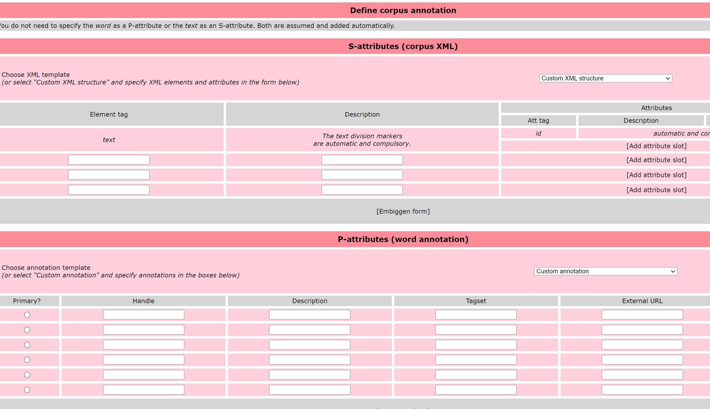Focus the fifth row Tagset input
710x409 pixels.
[476, 375]
